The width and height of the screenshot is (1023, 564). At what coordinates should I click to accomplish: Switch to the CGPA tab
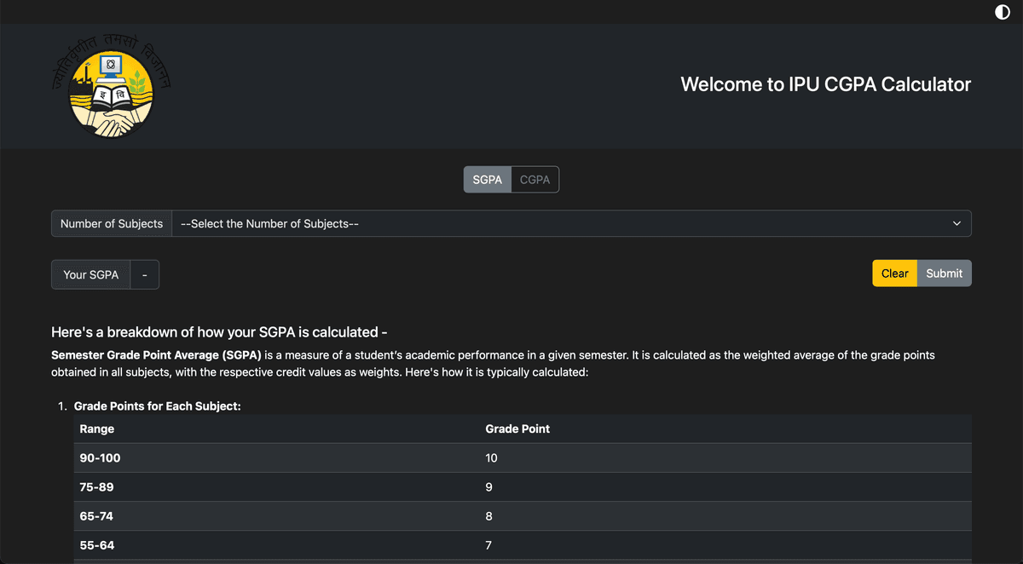coord(535,180)
